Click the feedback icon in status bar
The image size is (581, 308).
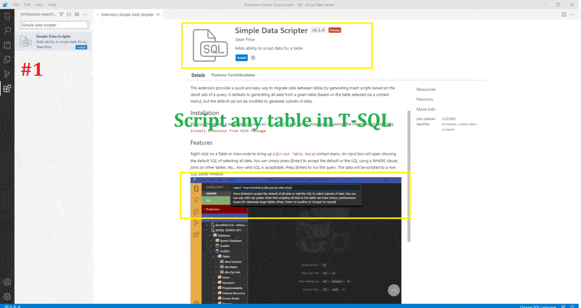coord(564,306)
